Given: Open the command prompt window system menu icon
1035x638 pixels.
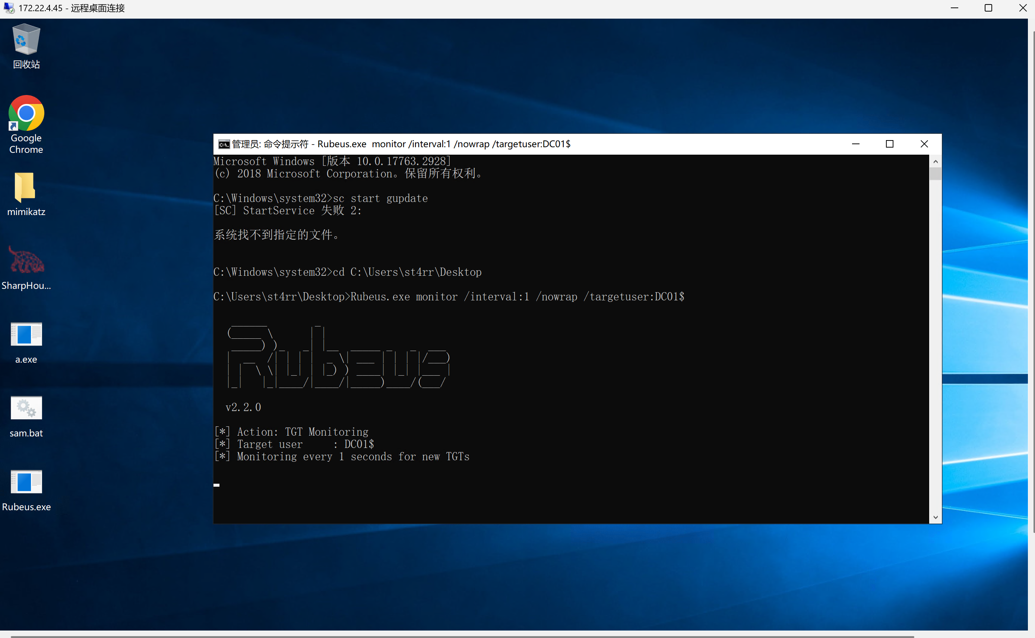Looking at the screenshot, I should coord(224,144).
